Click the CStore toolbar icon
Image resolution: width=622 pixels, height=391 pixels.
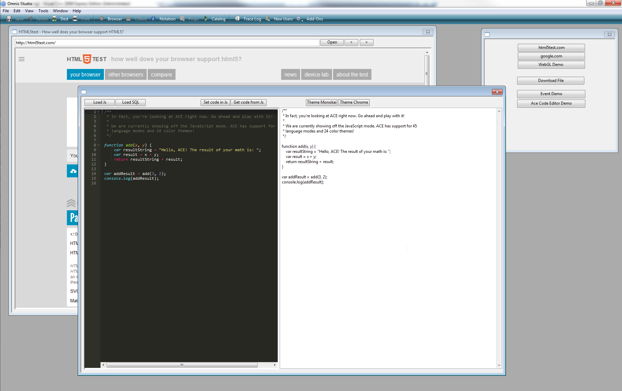coord(129,19)
